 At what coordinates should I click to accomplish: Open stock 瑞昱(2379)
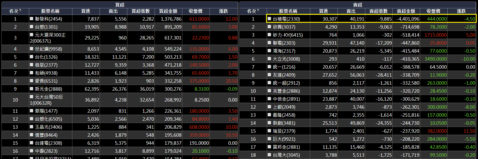coord(284,131)
